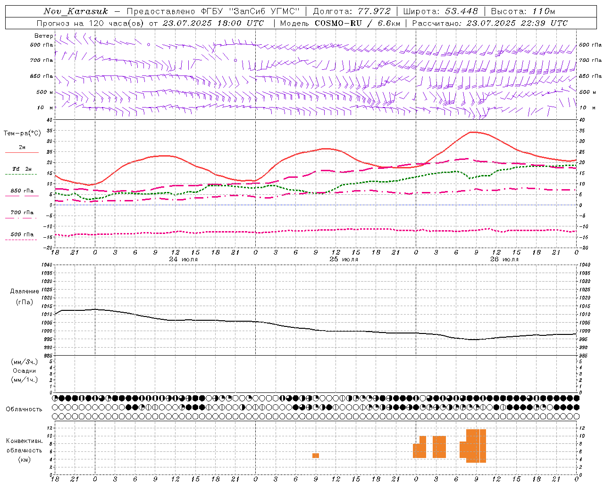Click the (мм/3ч.) precipitation unit label
The image size is (604, 483).
coord(24,362)
